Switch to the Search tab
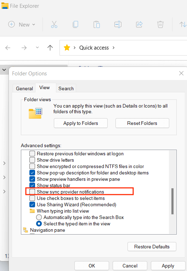 pyautogui.click(x=66, y=88)
